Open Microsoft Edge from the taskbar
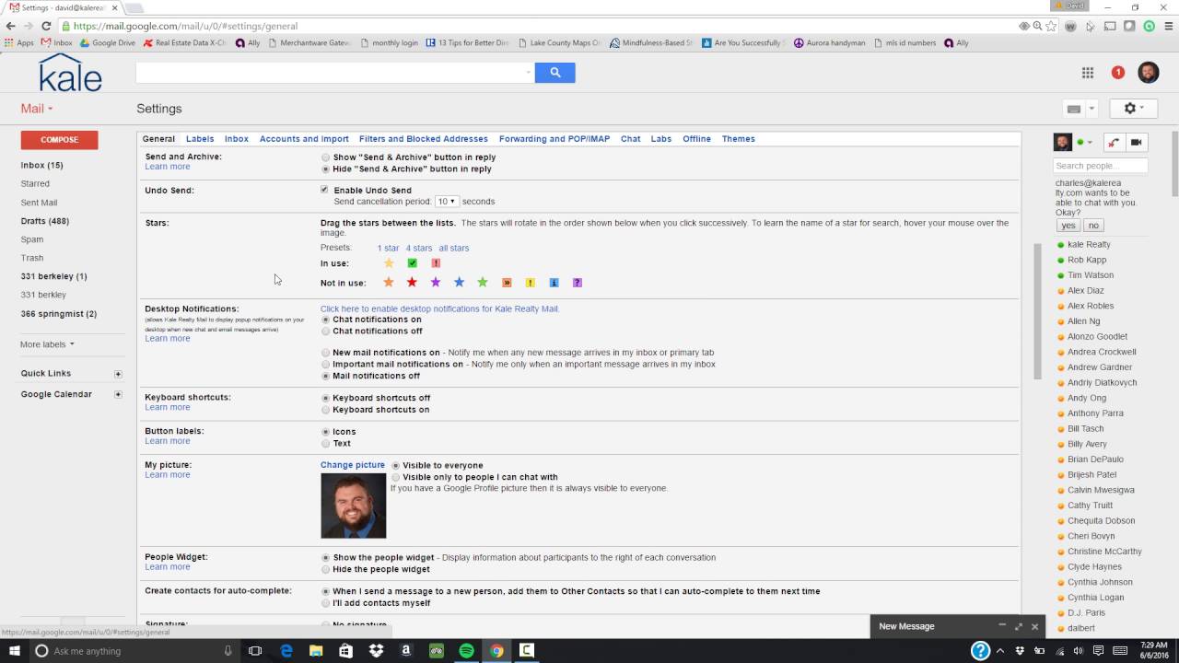This screenshot has width=1179, height=663. [x=286, y=651]
